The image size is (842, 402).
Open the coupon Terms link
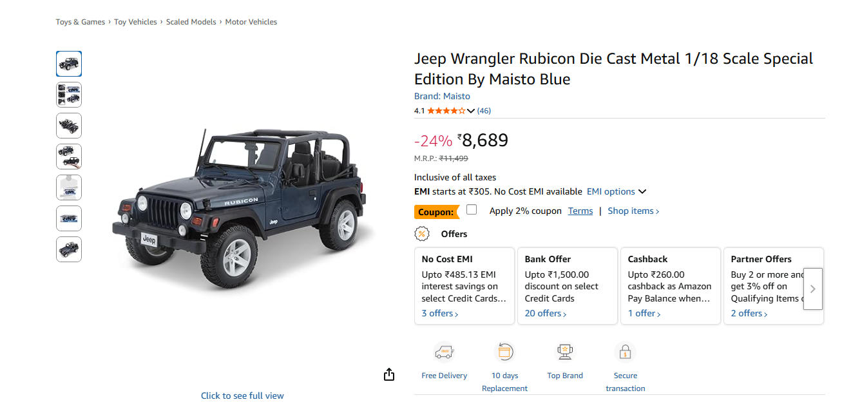coord(580,211)
